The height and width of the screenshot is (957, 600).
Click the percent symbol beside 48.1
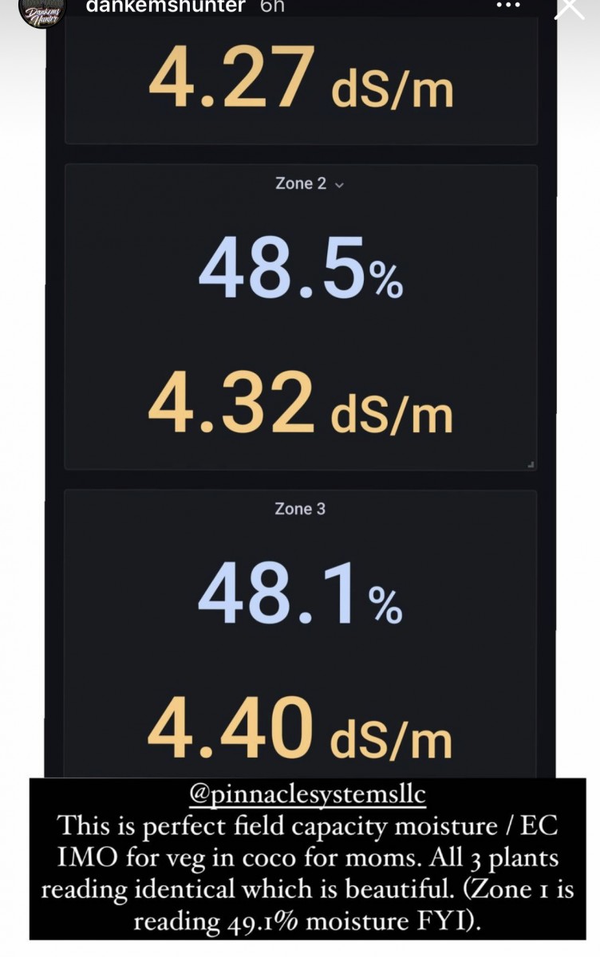[385, 608]
